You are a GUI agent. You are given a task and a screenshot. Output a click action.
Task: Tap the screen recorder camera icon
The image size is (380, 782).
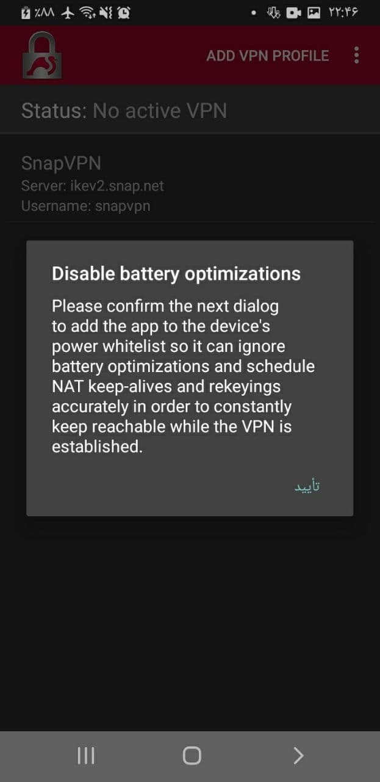[x=294, y=13]
